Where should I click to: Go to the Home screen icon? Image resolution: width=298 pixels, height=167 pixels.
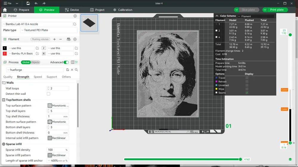coord(5,10)
